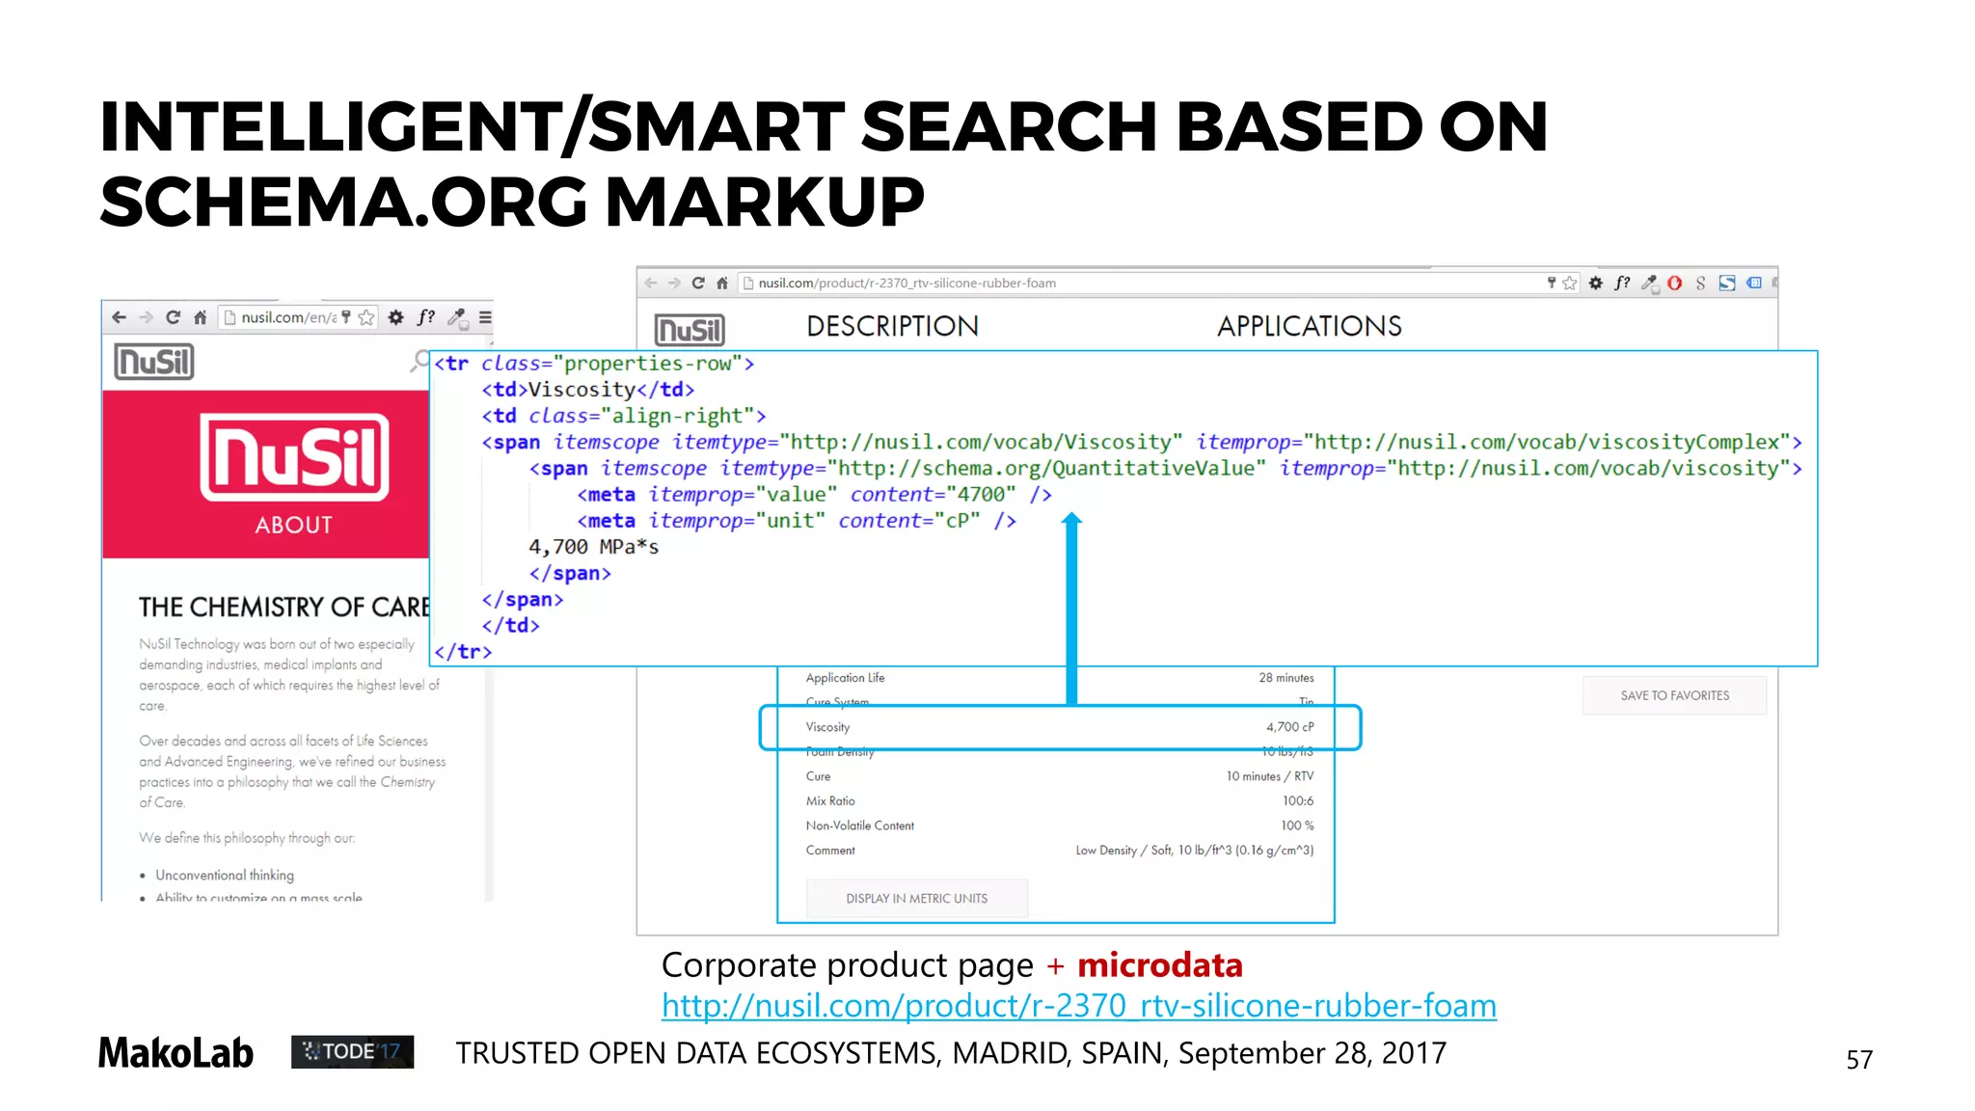1975x1111 pixels.
Task: Click the MakoLab logo in the footer
Action: pyautogui.click(x=176, y=1053)
